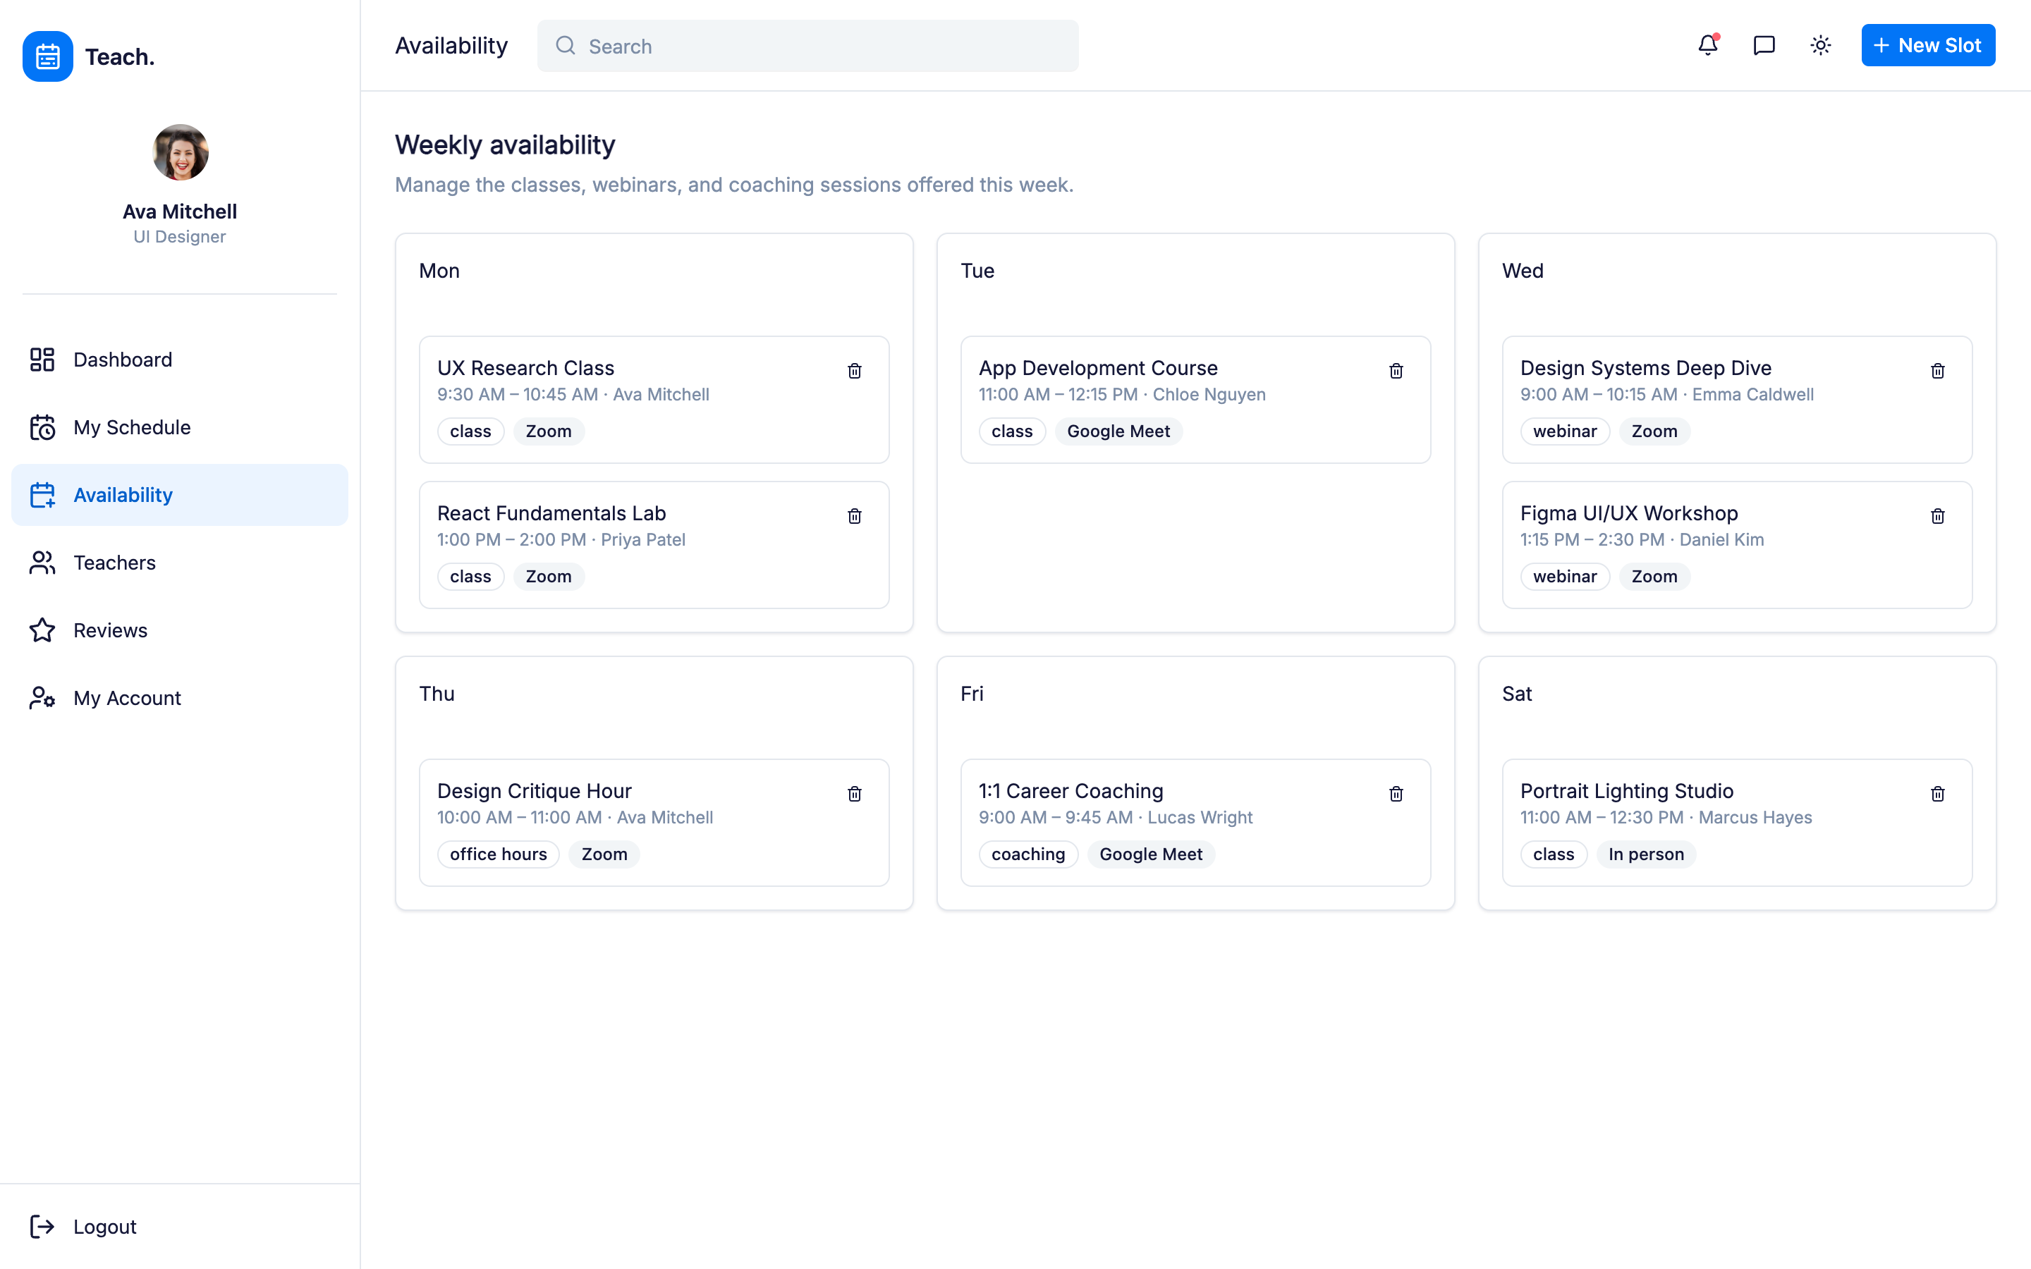Screen dimensions: 2031x1269
Task: Delete the 1:1 Career Coaching slot
Action: tap(1396, 794)
